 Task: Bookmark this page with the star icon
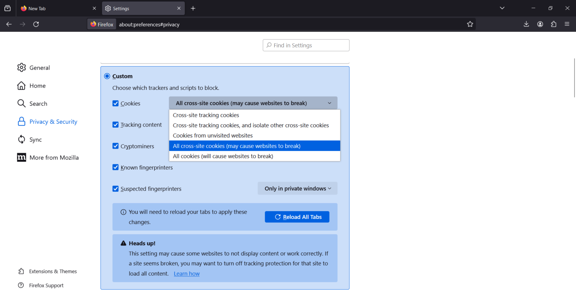[470, 24]
